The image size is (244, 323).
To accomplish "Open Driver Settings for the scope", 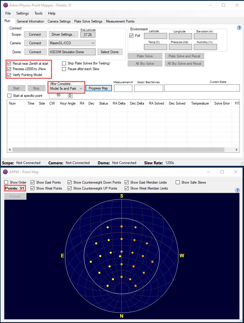I will coord(63,34).
